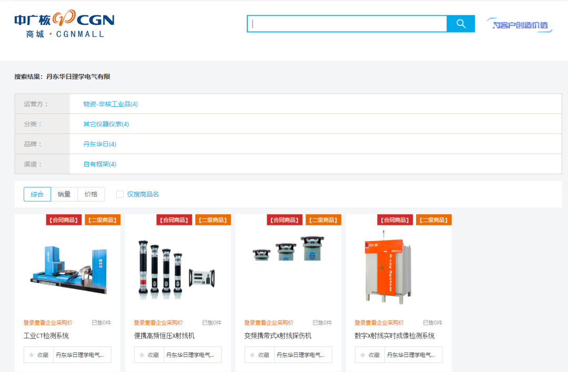Image resolution: width=568 pixels, height=372 pixels.
Task: Click the 渠道 filter row label
Action: point(33,164)
